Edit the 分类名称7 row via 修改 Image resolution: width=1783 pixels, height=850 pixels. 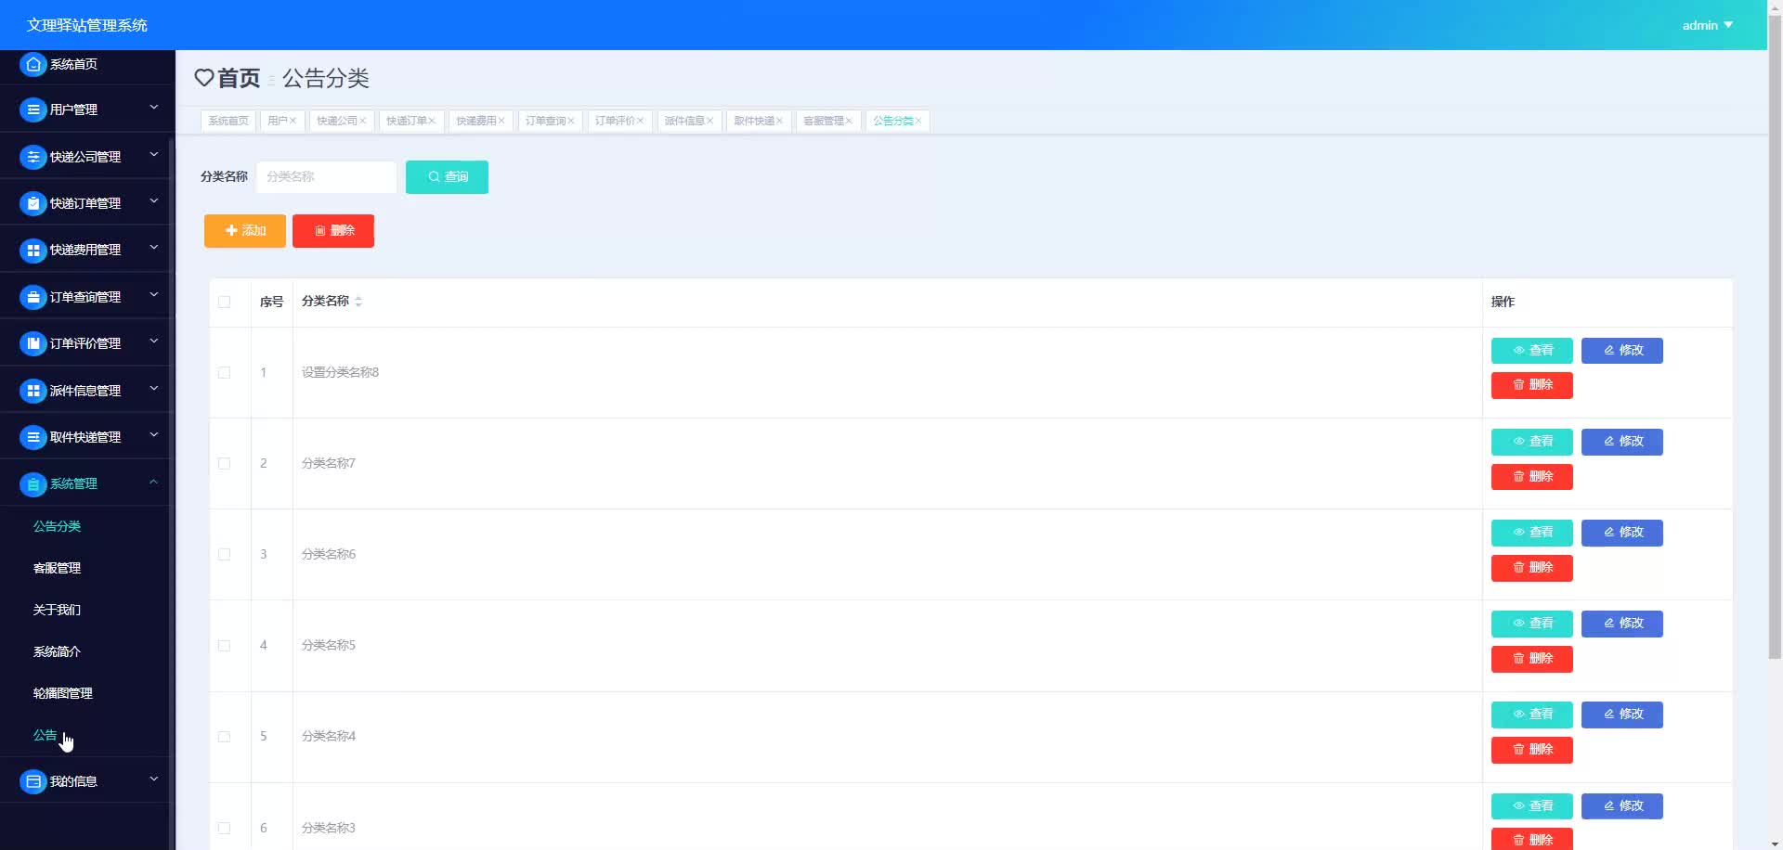coord(1622,442)
